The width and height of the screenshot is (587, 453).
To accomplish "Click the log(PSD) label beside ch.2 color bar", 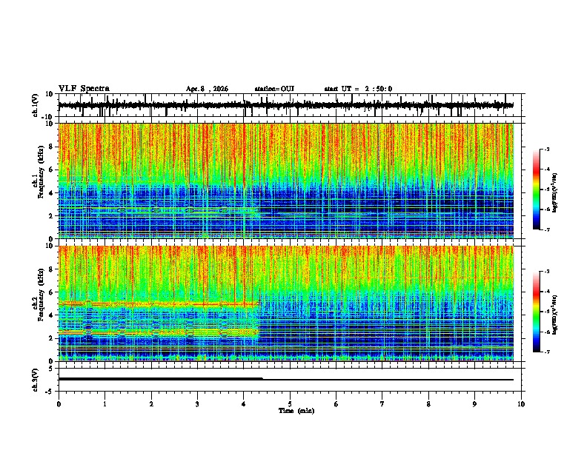I will [555, 315].
